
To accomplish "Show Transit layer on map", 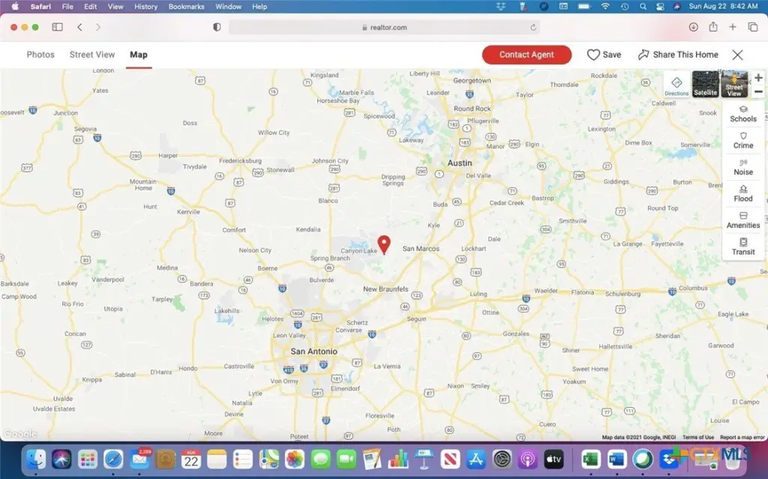I will coord(743,247).
